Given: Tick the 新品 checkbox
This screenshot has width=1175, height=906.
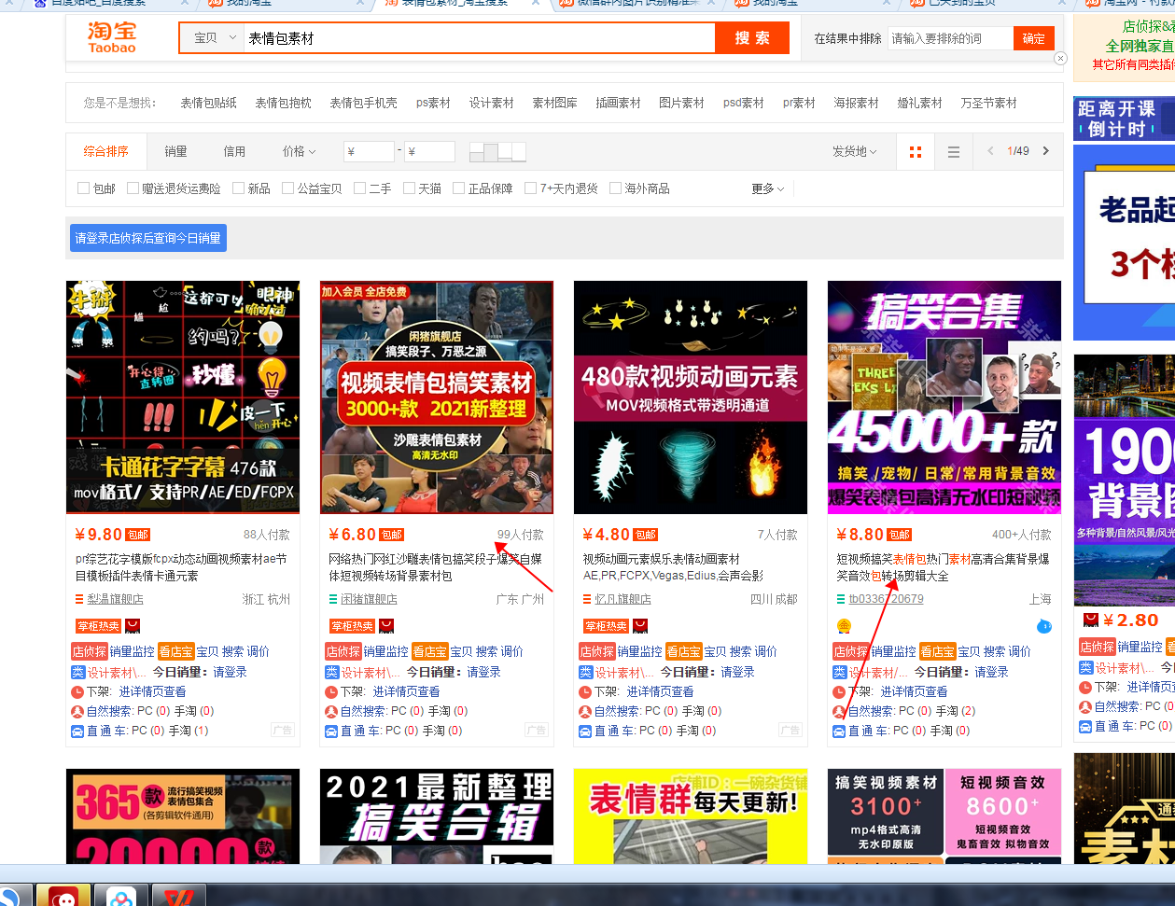Looking at the screenshot, I should pos(238,188).
